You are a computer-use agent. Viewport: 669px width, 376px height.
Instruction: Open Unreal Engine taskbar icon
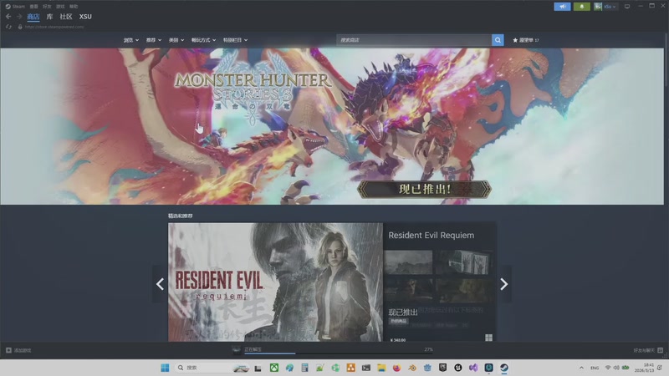point(458,368)
